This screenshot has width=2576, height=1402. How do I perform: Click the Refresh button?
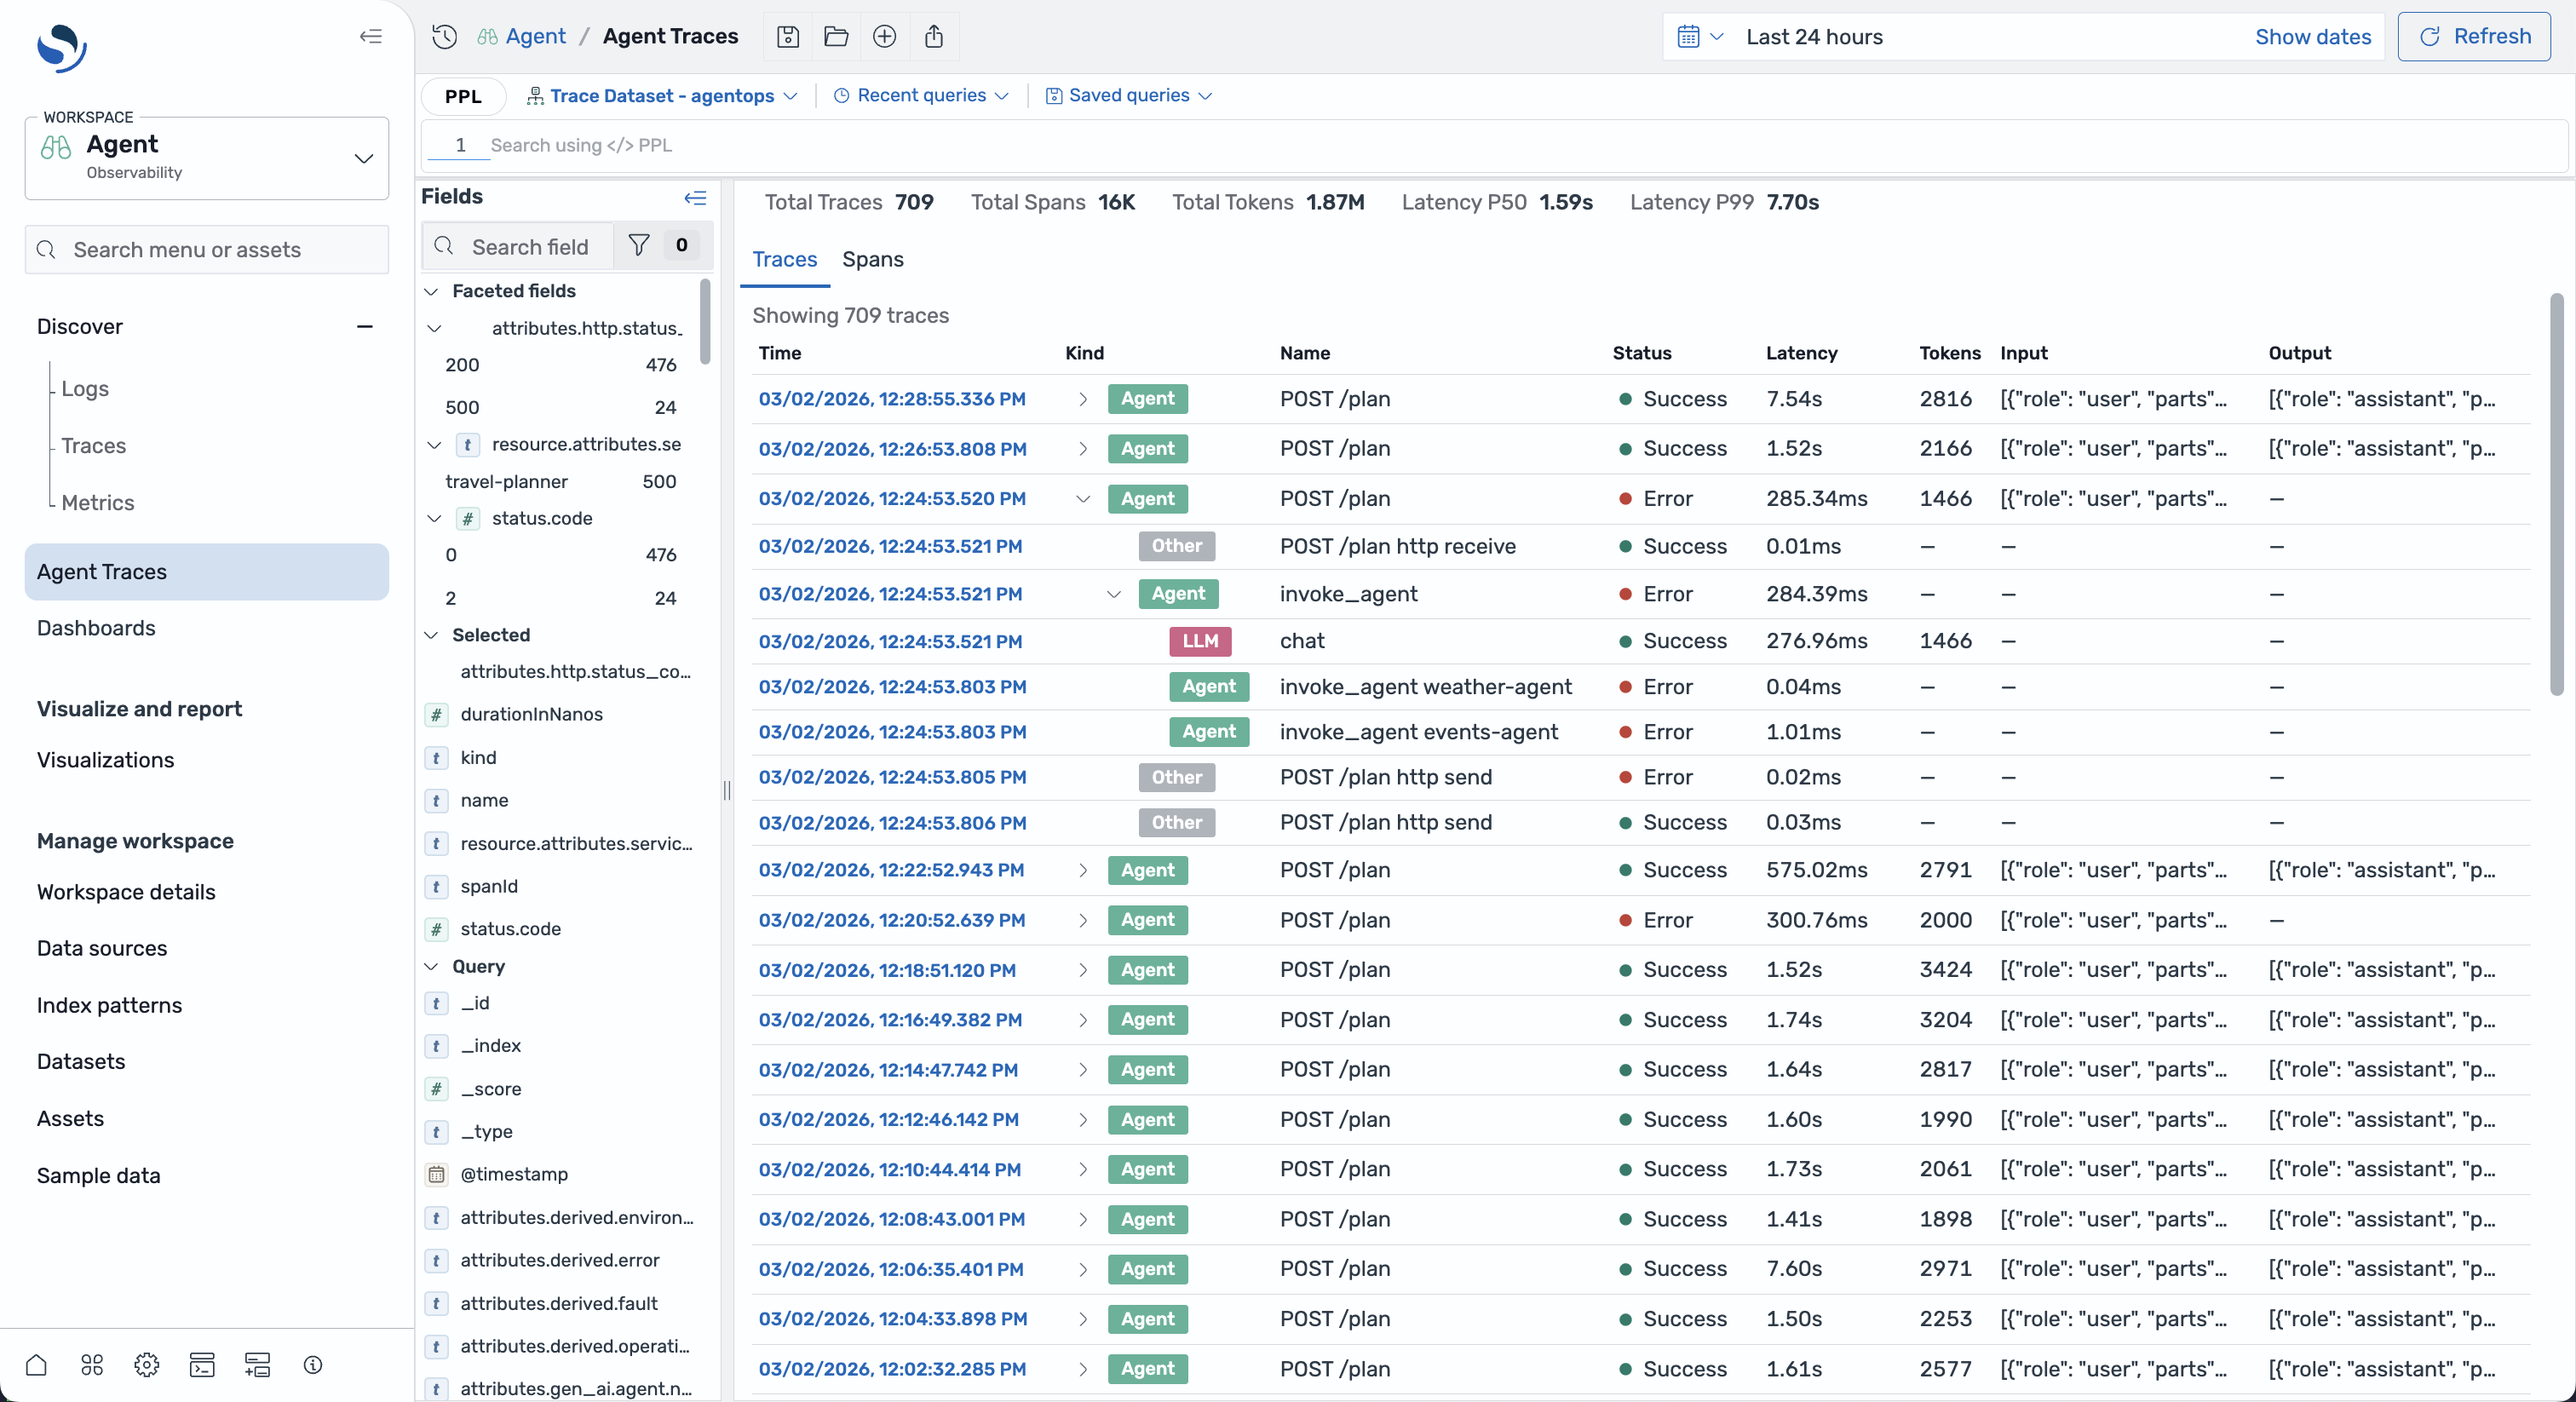(x=2473, y=37)
